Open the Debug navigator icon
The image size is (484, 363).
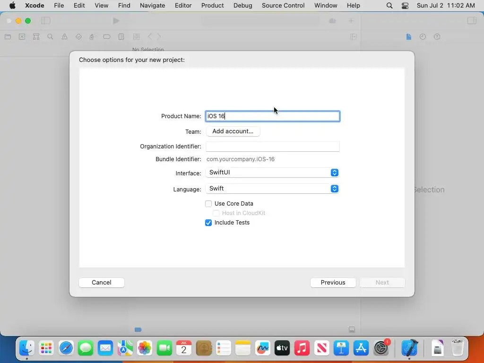tap(92, 37)
